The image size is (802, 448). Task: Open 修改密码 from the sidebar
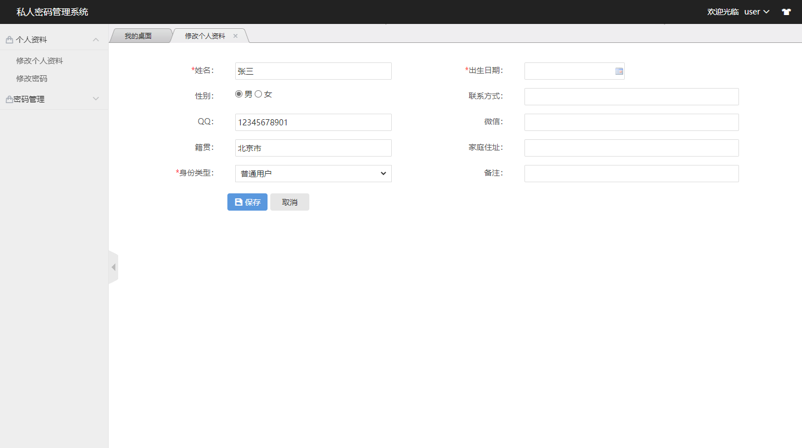31,78
